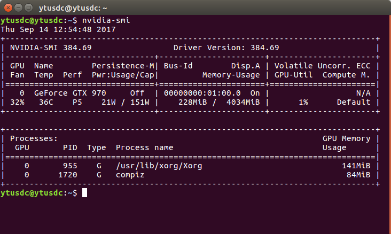Click the total memory value '4034MiB'

(x=243, y=102)
